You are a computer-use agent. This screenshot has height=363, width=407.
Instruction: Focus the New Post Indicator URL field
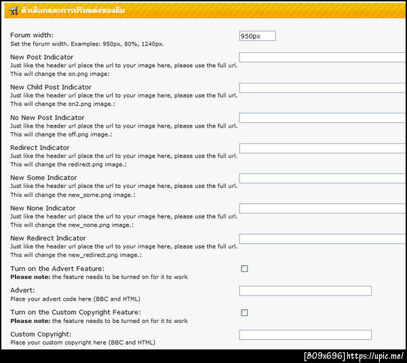(323, 58)
